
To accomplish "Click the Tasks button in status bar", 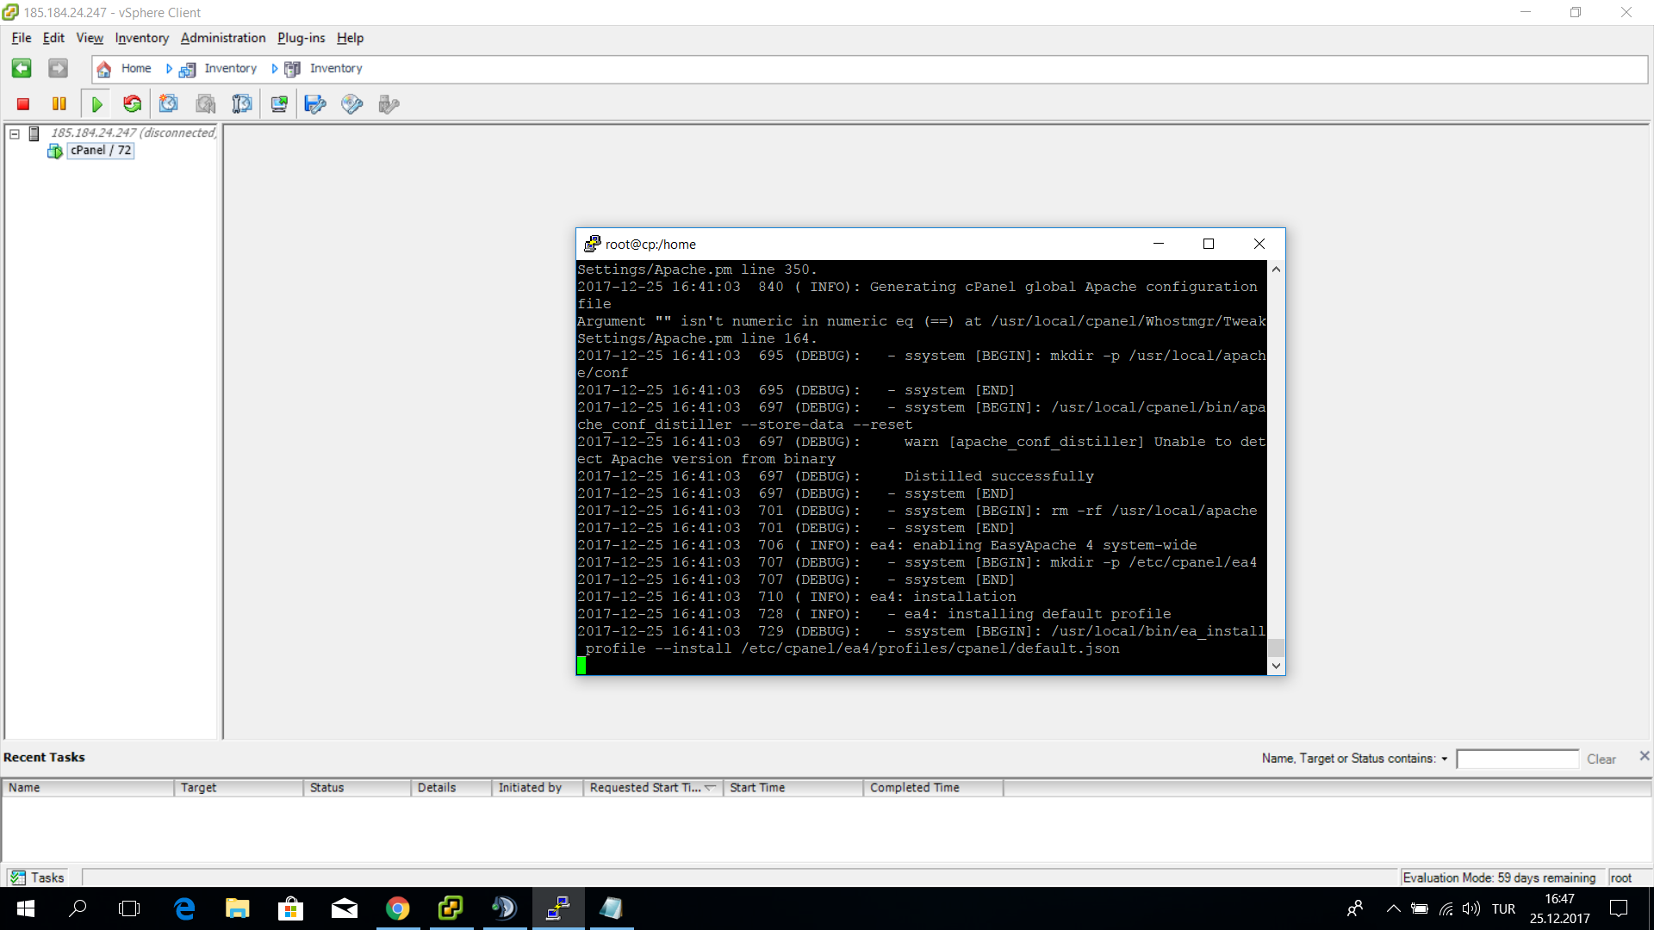I will pos(38,877).
